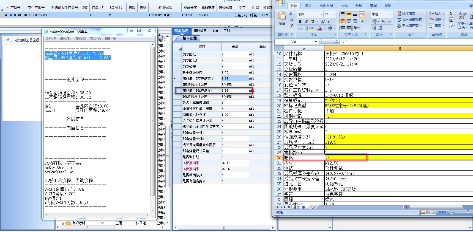Insert function using fx button
The image size is (473, 232).
click(x=337, y=42)
